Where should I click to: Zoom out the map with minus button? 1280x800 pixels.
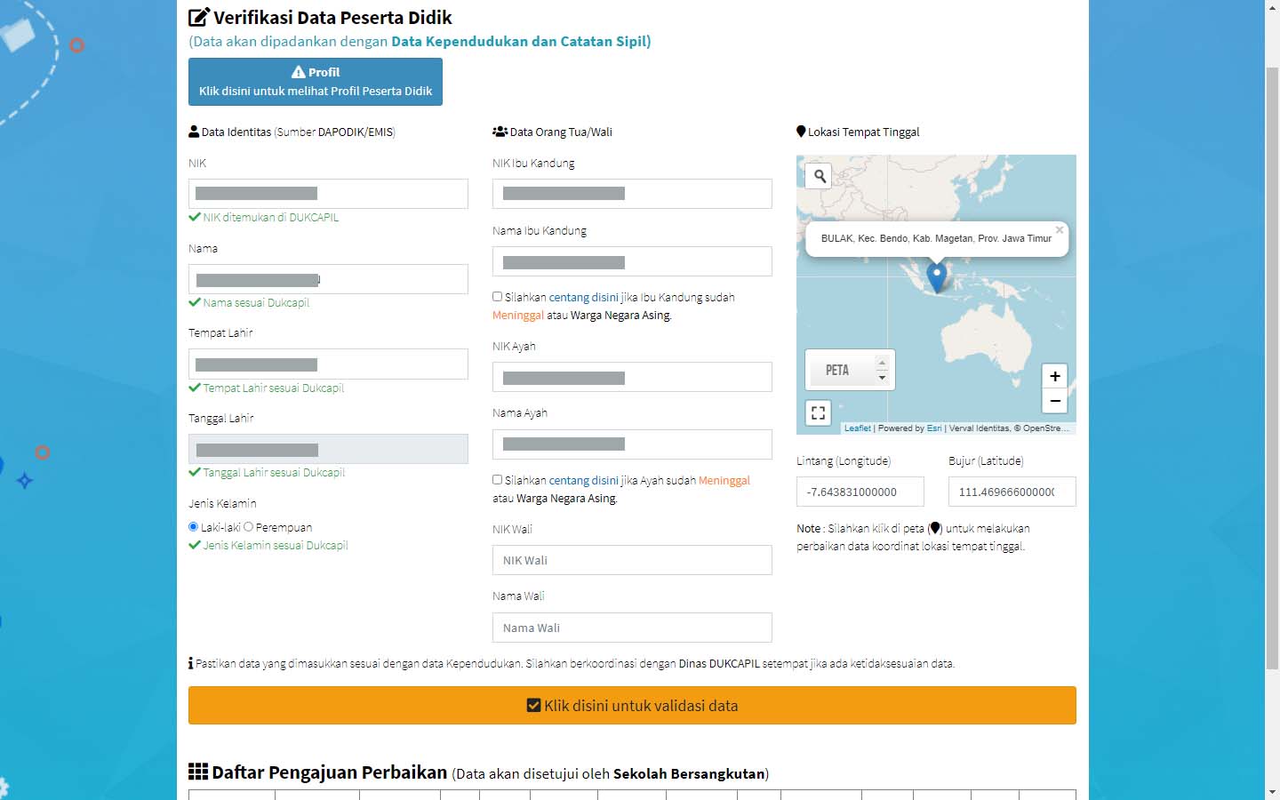click(x=1054, y=401)
